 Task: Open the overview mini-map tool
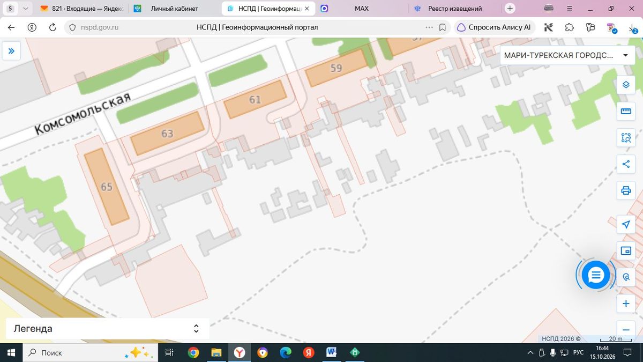[625, 250]
